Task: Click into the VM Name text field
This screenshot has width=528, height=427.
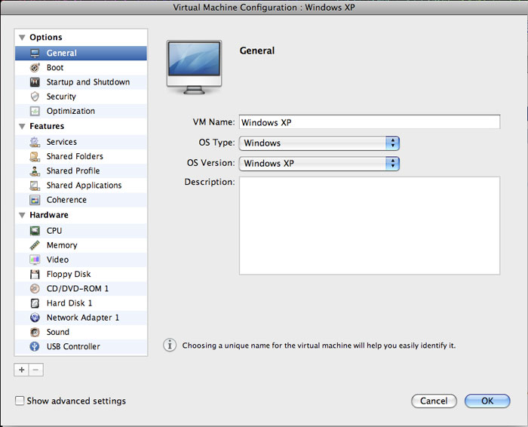Action: [x=369, y=122]
